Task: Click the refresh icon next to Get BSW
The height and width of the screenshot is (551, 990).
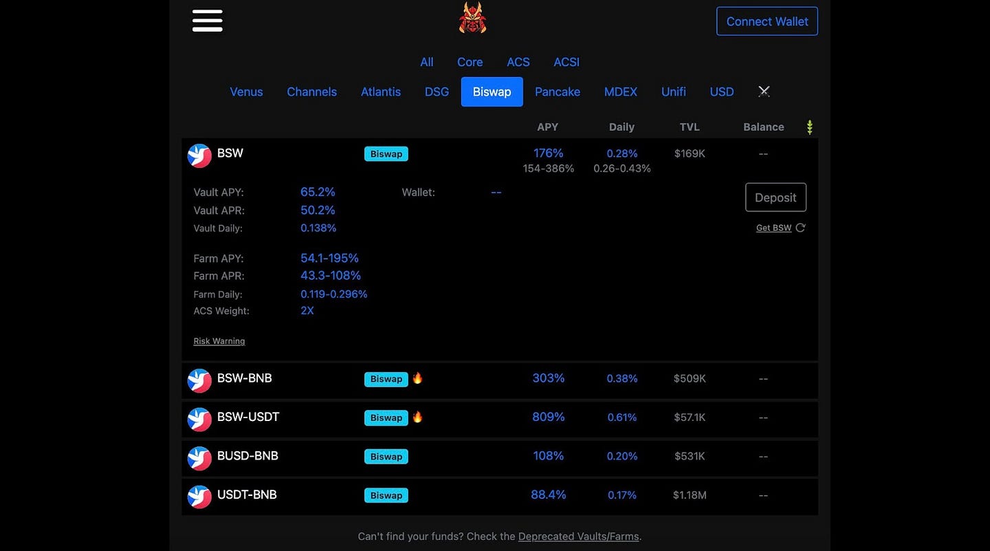Action: 800,228
